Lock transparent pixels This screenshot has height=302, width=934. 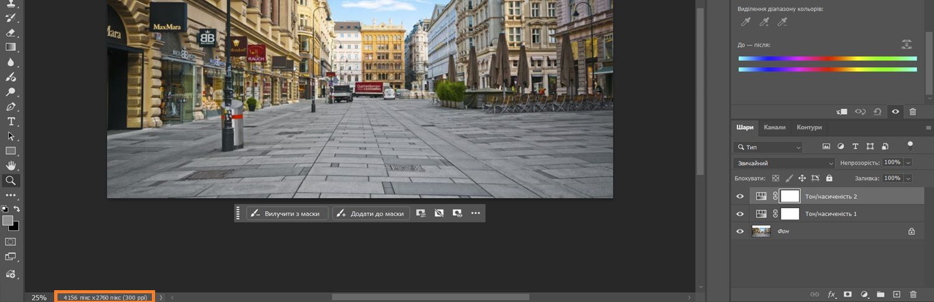pos(776,178)
